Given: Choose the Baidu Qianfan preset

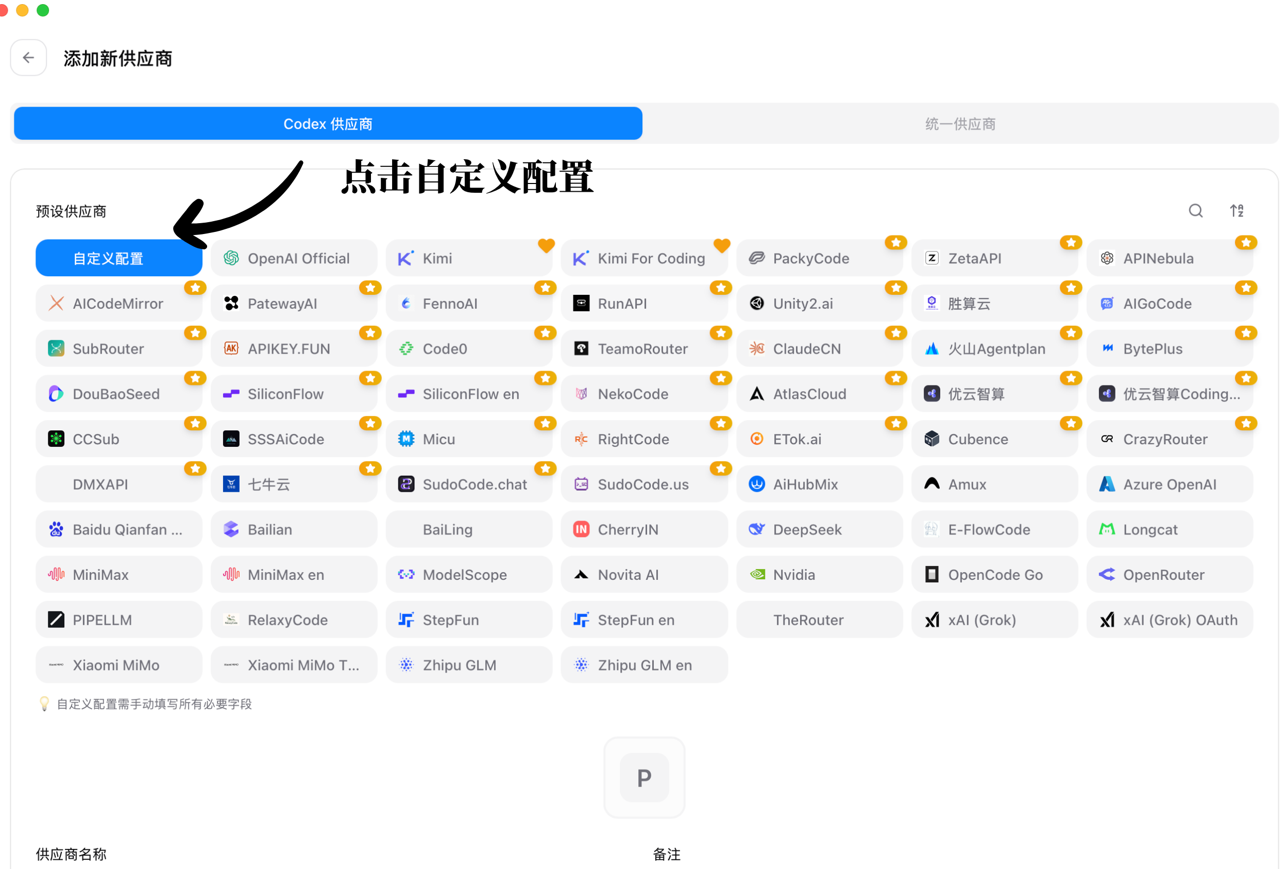Looking at the screenshot, I should tap(119, 529).
